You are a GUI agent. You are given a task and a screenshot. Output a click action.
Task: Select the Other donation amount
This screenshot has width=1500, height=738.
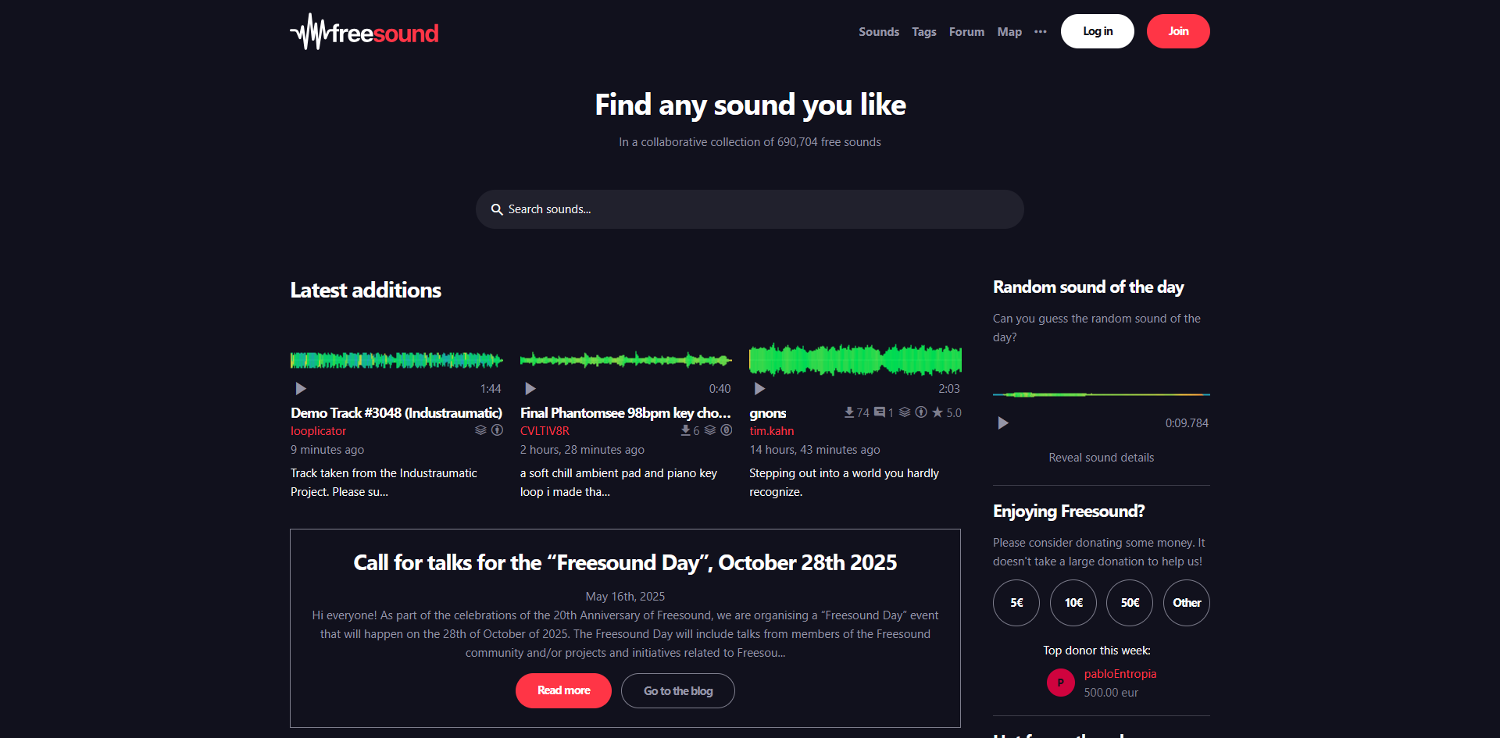[1187, 603]
